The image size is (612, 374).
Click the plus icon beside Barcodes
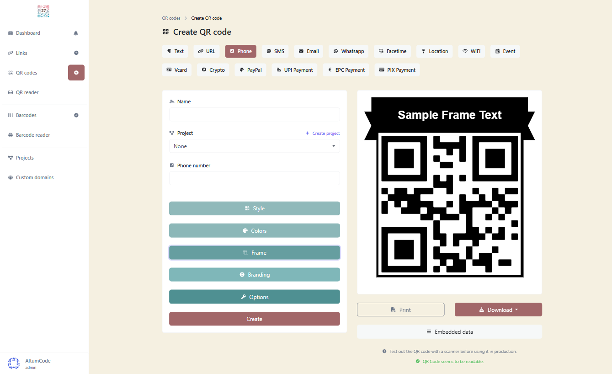pos(76,115)
